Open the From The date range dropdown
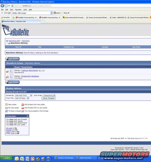 (x=22, y=98)
